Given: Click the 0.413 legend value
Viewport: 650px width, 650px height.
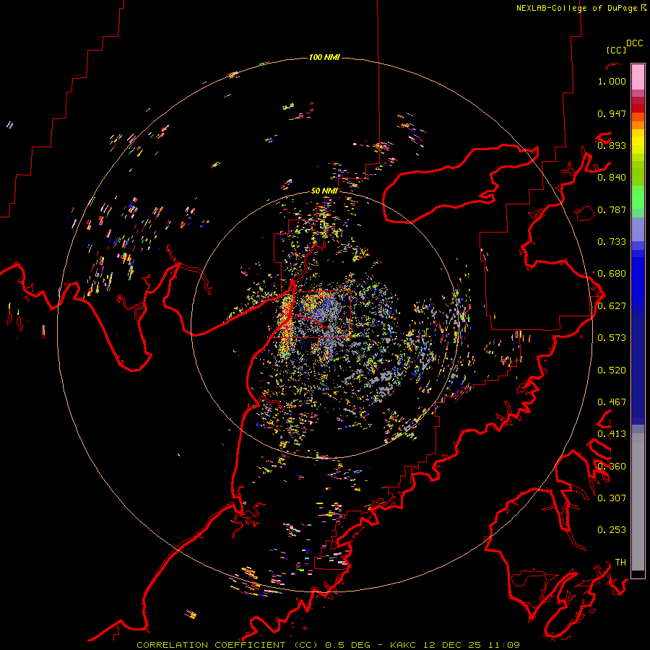Looking at the screenshot, I should click(x=612, y=434).
